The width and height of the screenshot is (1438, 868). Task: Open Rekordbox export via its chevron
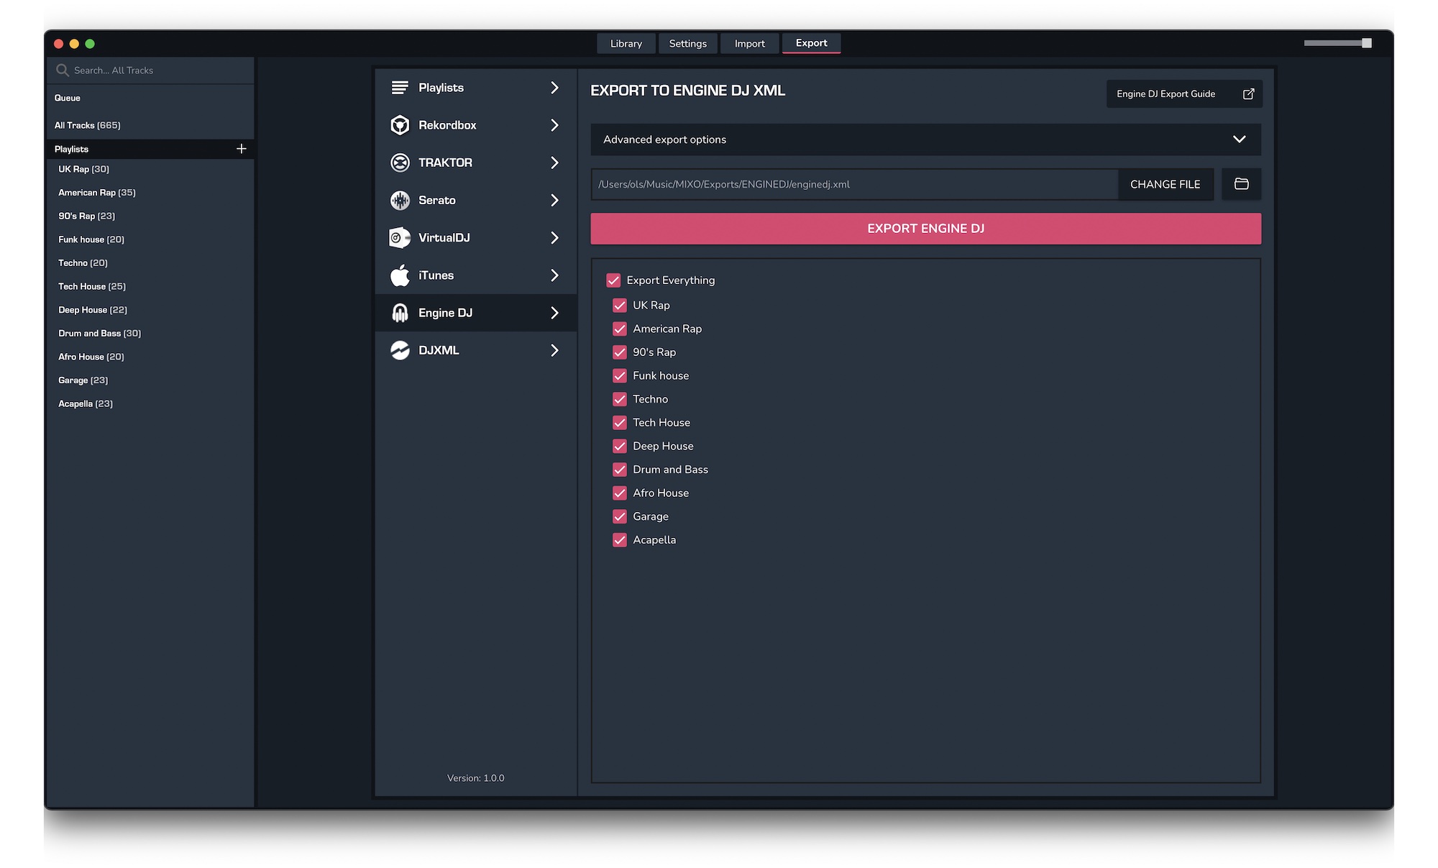pyautogui.click(x=554, y=125)
